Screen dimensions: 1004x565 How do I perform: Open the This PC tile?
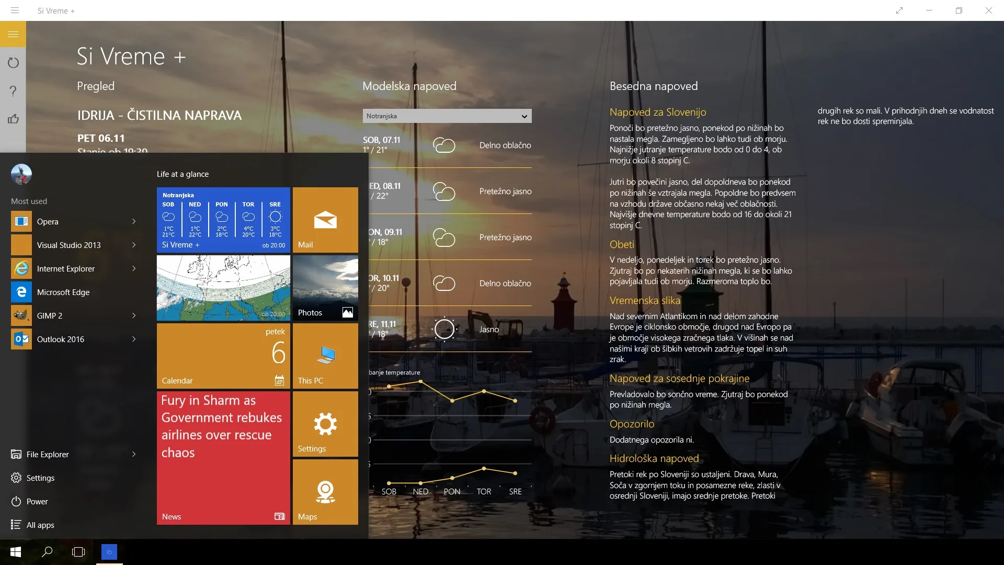click(325, 356)
